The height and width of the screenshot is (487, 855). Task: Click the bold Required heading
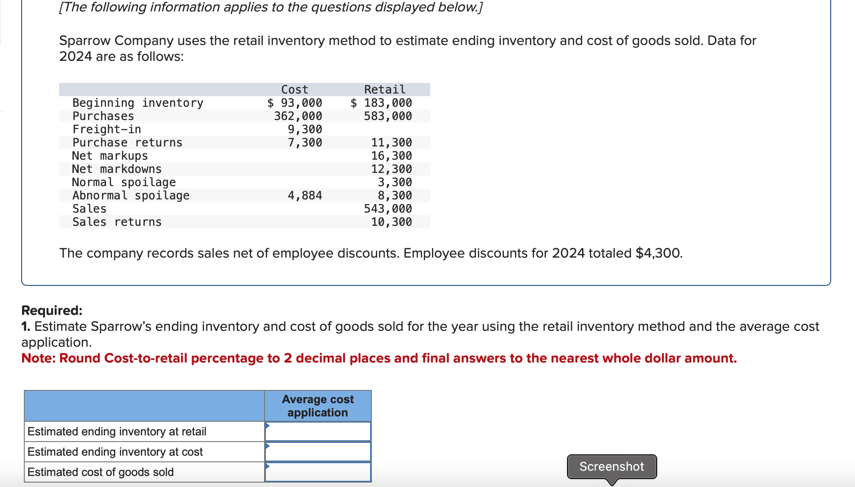tap(52, 311)
